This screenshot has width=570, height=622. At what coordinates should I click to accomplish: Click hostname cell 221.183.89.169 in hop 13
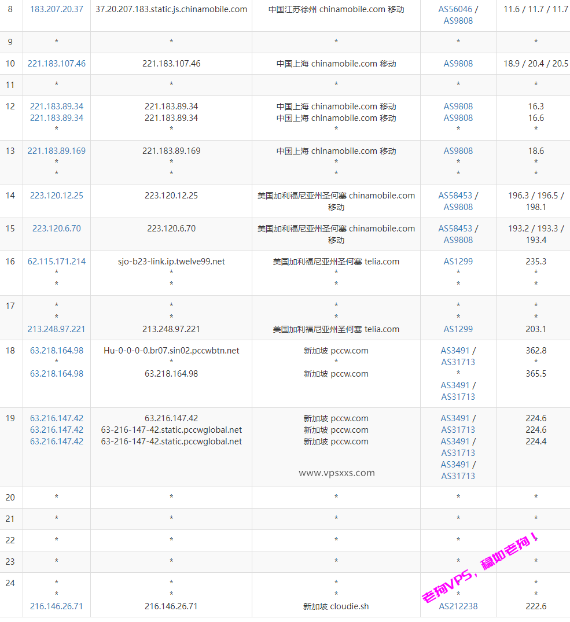pyautogui.click(x=171, y=151)
